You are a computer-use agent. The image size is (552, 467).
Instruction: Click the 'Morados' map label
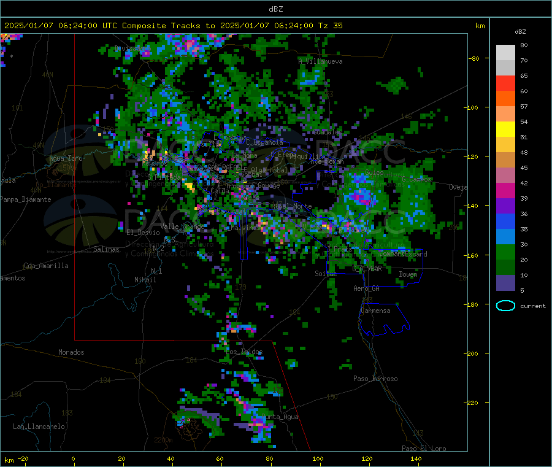coord(71,352)
